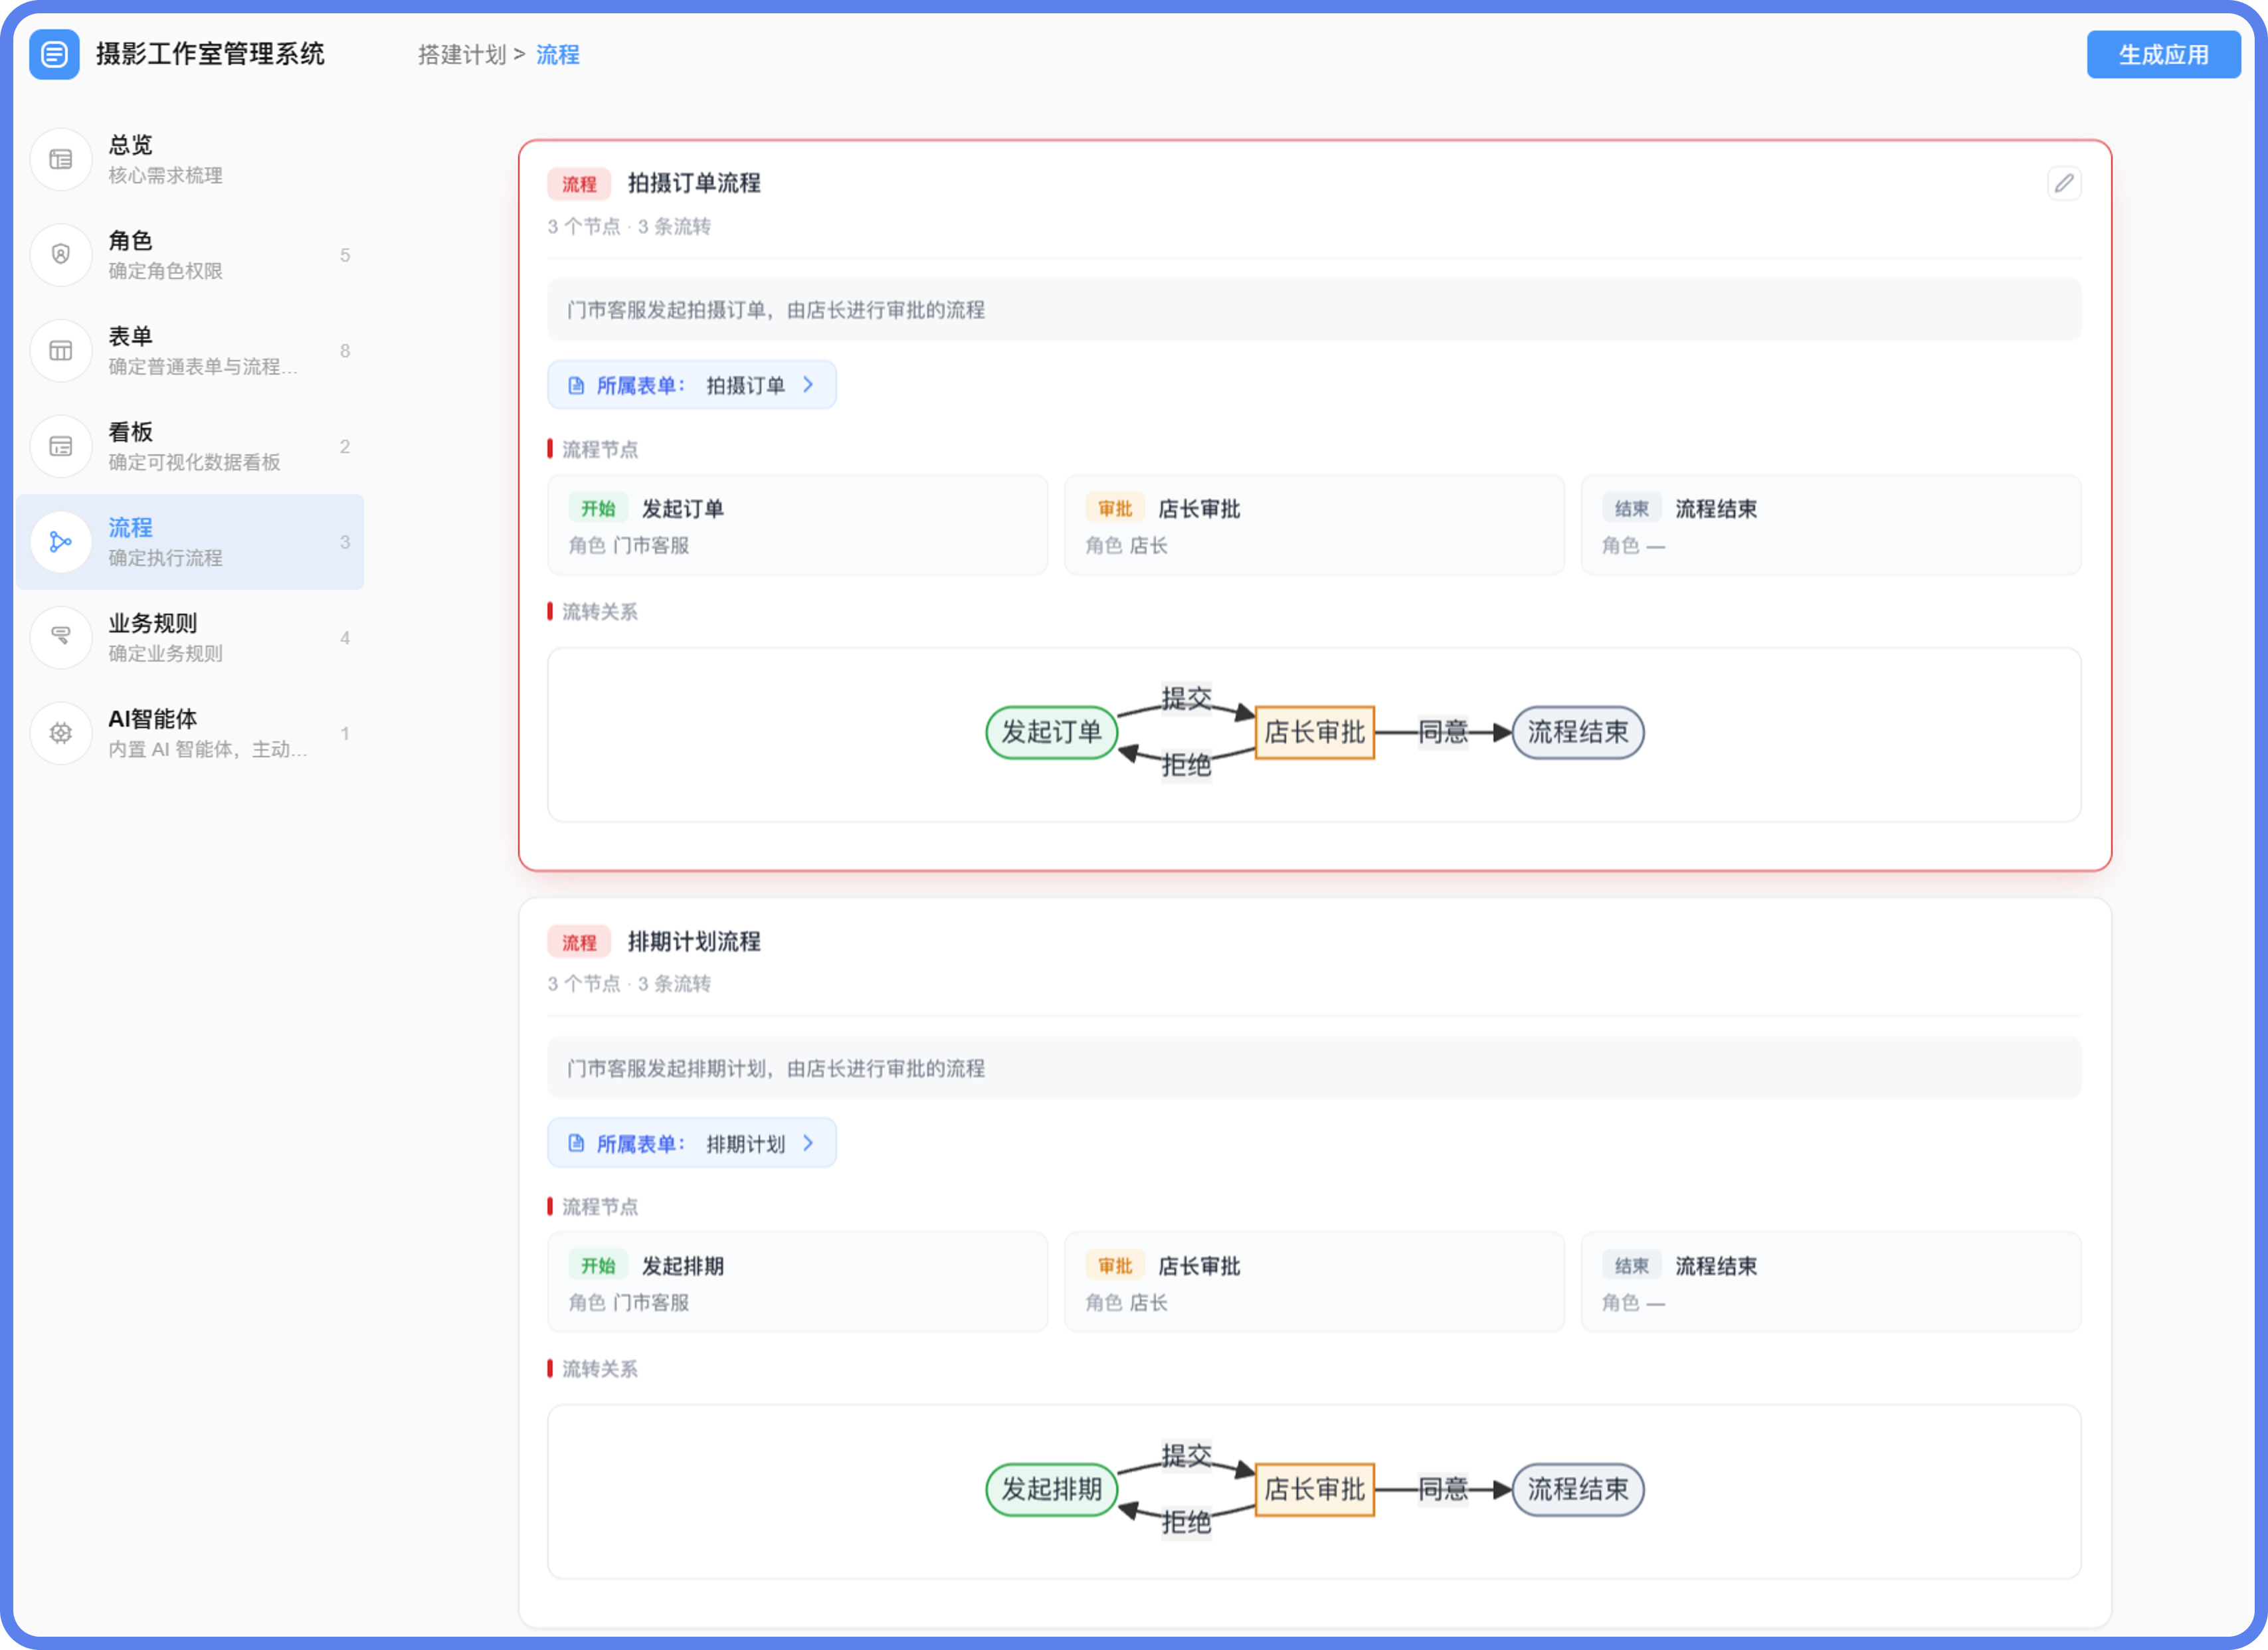2268x1650 pixels.
Task: Select the 看板 menu entry
Action: click(x=190, y=446)
